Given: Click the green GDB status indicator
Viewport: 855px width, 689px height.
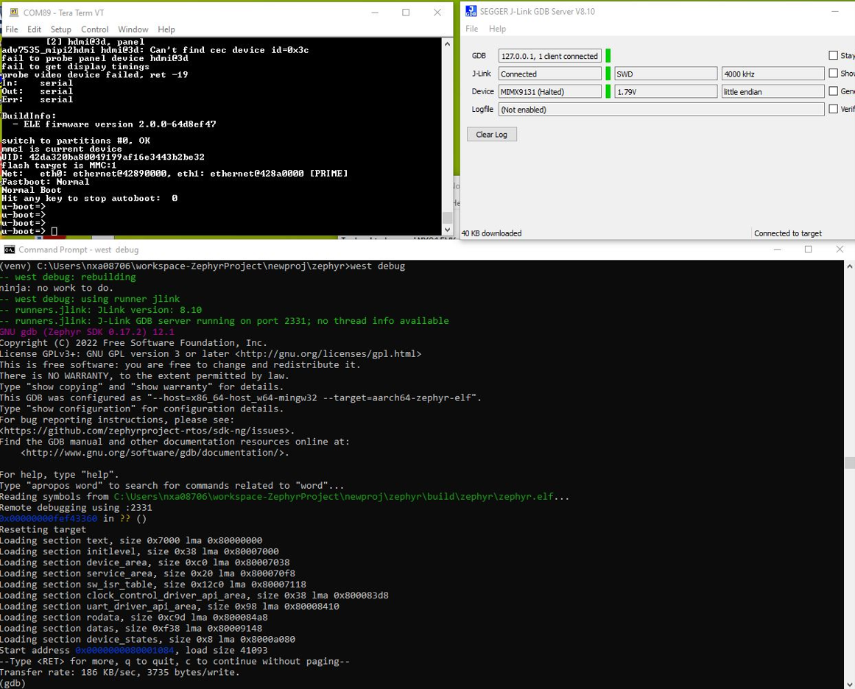Looking at the screenshot, I should [x=608, y=56].
